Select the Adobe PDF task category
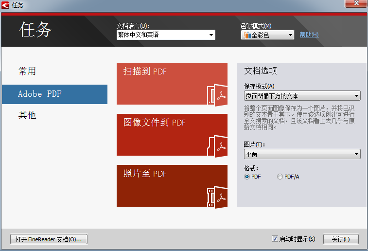 (54, 94)
